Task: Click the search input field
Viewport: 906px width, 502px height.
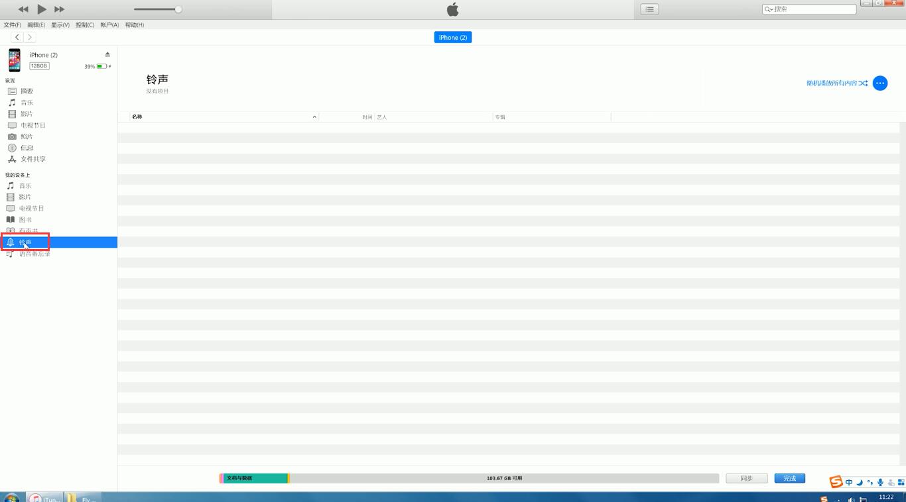Action: pyautogui.click(x=809, y=9)
